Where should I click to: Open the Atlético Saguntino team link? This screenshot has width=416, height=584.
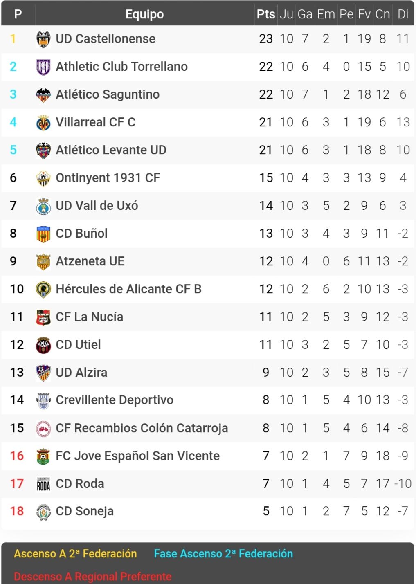(108, 94)
